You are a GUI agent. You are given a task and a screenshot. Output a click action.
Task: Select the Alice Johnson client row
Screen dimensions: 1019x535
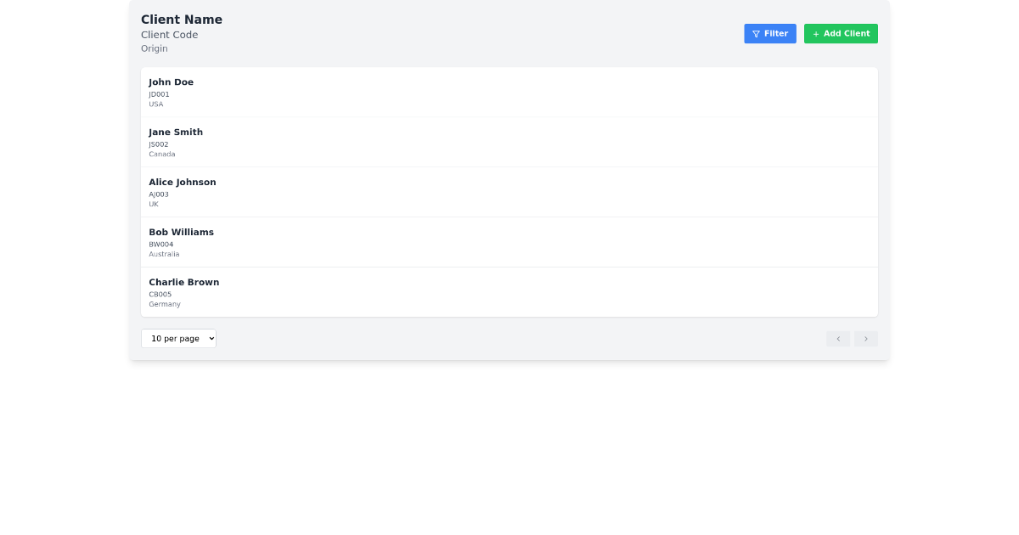point(509,191)
